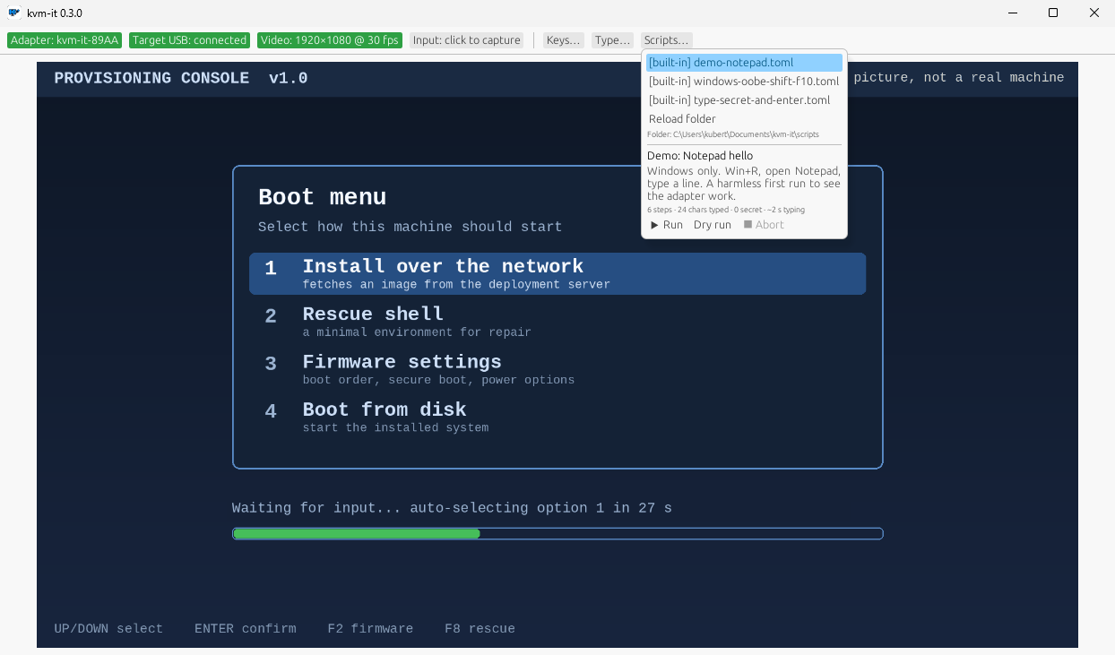The height and width of the screenshot is (655, 1115).
Task: Choose Reload folder in Scripts menu
Action: point(744,119)
